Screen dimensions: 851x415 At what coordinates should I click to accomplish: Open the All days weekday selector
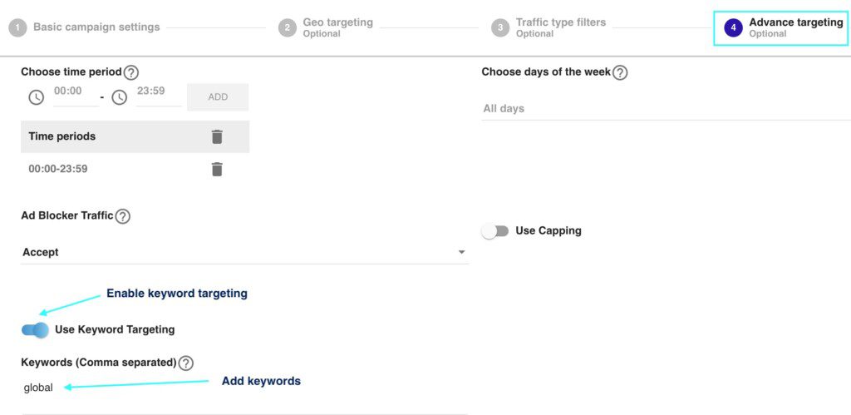[x=665, y=109]
